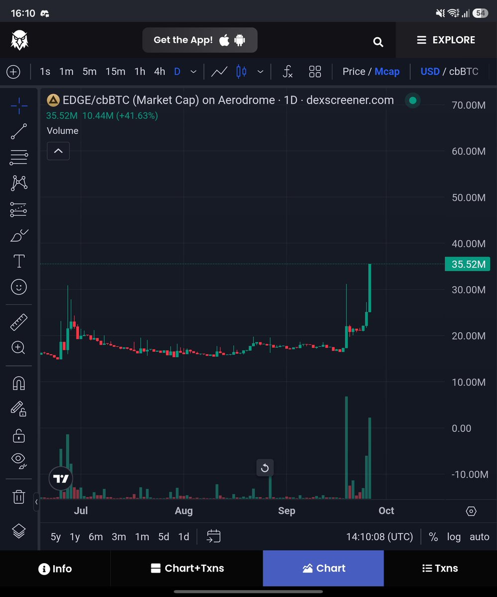This screenshot has width=497, height=597.
Task: Expand the chart style dropdown arrow
Action: click(260, 72)
